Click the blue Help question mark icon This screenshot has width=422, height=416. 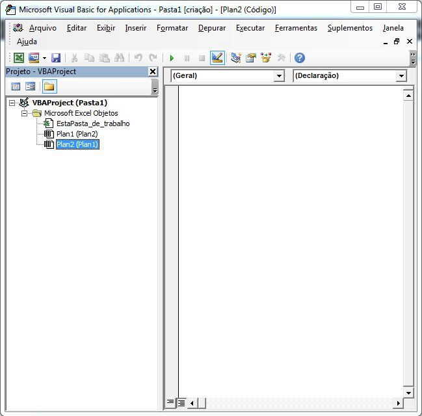[300, 58]
